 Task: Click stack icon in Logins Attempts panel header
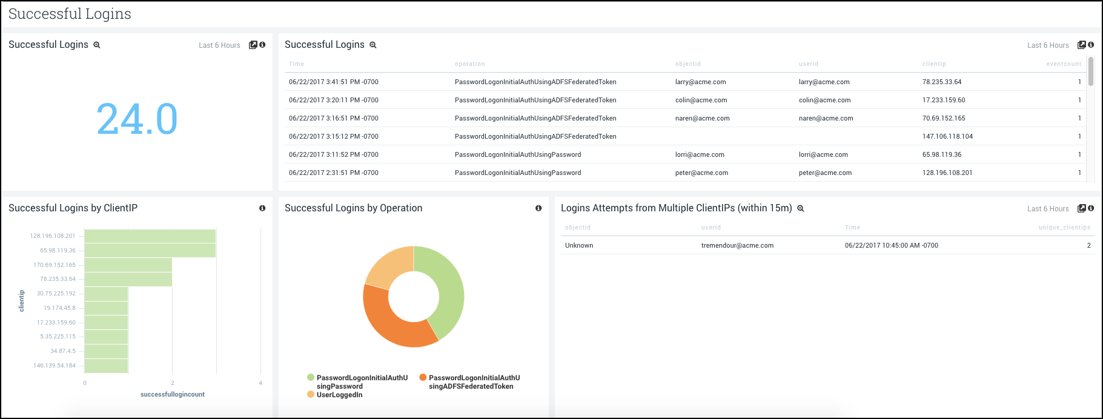tap(1081, 208)
